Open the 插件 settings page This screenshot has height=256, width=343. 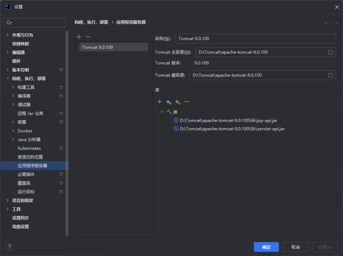coord(16,61)
